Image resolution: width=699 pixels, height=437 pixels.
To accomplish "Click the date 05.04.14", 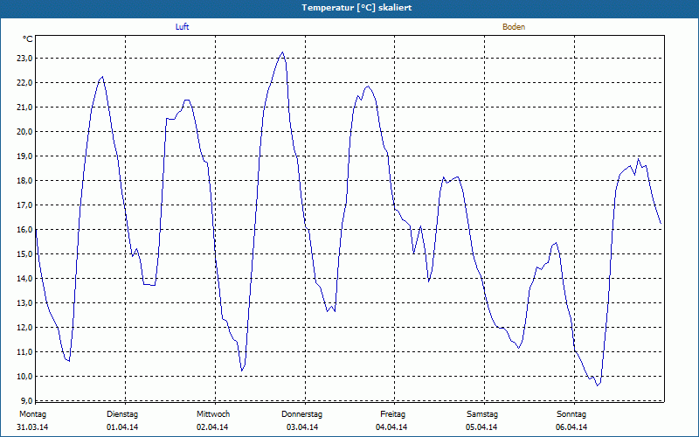I will [481, 427].
